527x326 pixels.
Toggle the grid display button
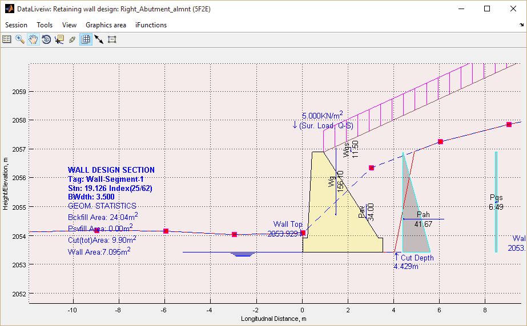point(85,39)
